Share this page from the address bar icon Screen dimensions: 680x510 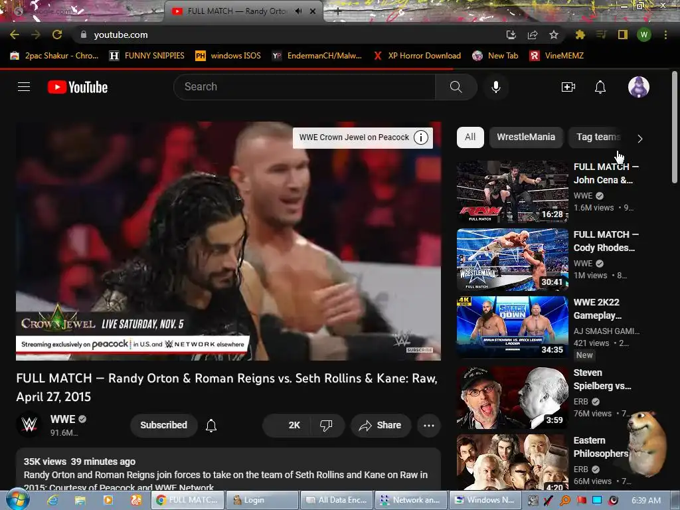click(x=533, y=35)
